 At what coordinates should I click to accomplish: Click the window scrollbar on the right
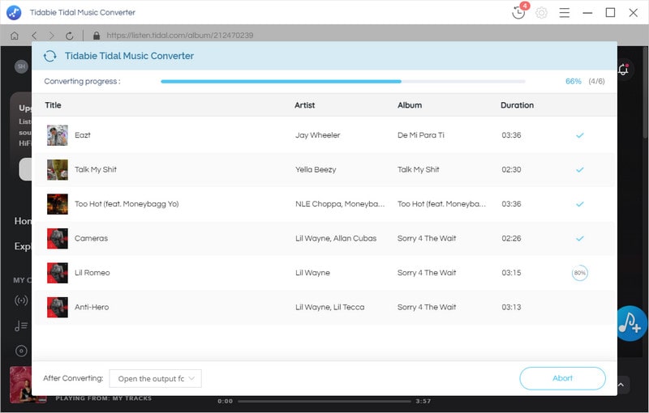[x=646, y=92]
